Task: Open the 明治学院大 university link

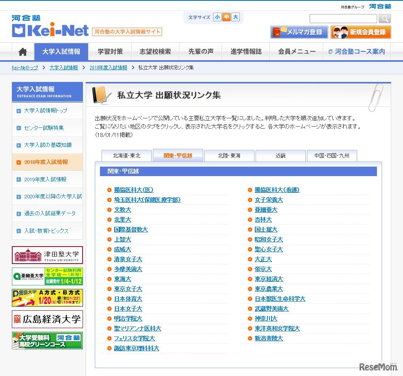Action: (127, 319)
